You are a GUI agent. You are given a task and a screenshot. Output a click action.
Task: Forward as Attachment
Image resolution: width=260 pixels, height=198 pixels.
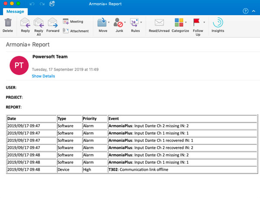point(75,31)
